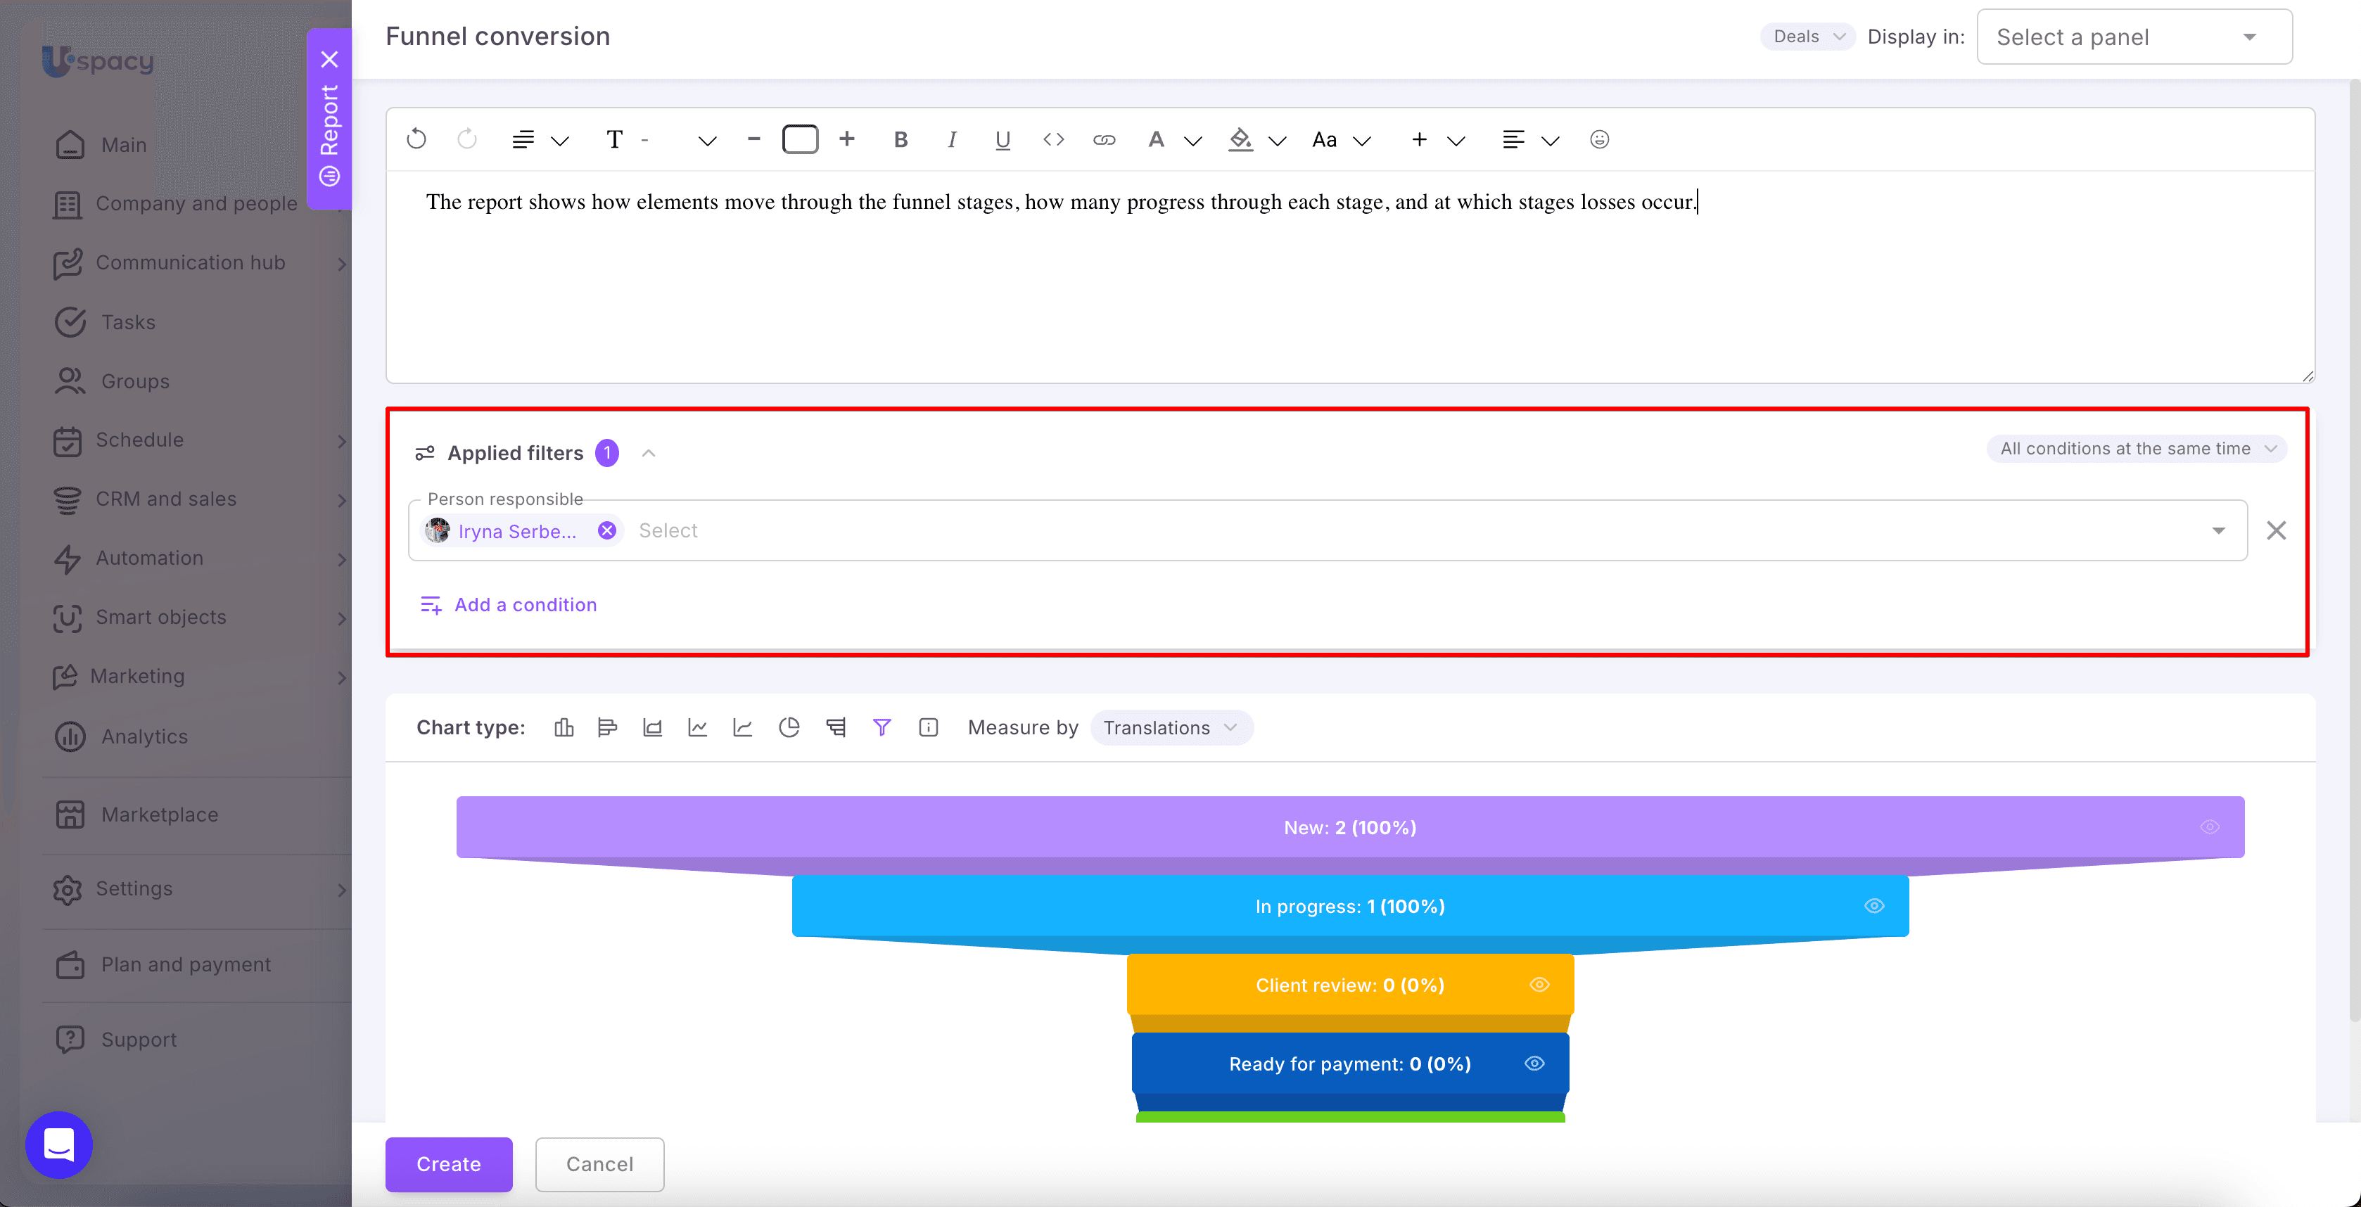2361x1207 pixels.
Task: Toggle visibility of Client review stage
Action: [1539, 984]
